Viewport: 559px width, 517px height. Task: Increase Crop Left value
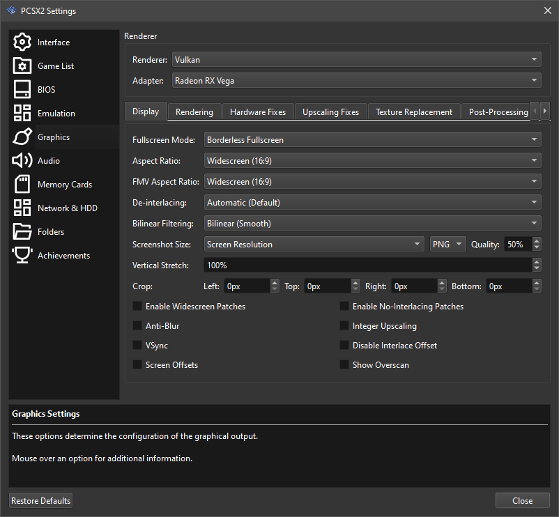click(x=274, y=283)
